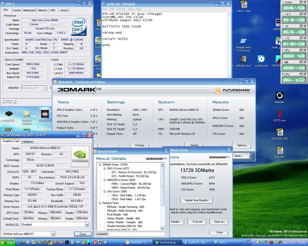Image resolution: width=308 pixels, height=246 pixels.
Task: Switch to the Validation tab in GPU-Z
Action: 27,141
